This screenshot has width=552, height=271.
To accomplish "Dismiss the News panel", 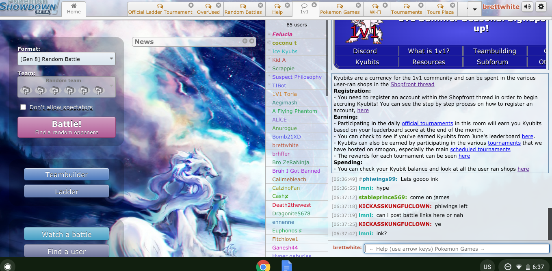I will click(252, 41).
